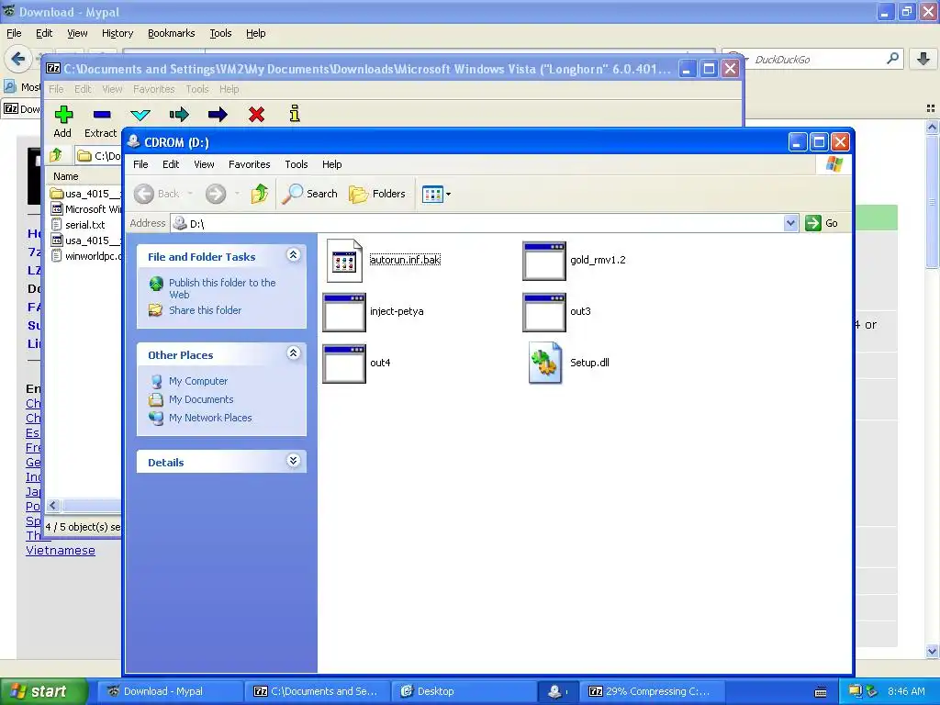Select the inject-petya program icon
The image size is (940, 705).
pos(344,312)
